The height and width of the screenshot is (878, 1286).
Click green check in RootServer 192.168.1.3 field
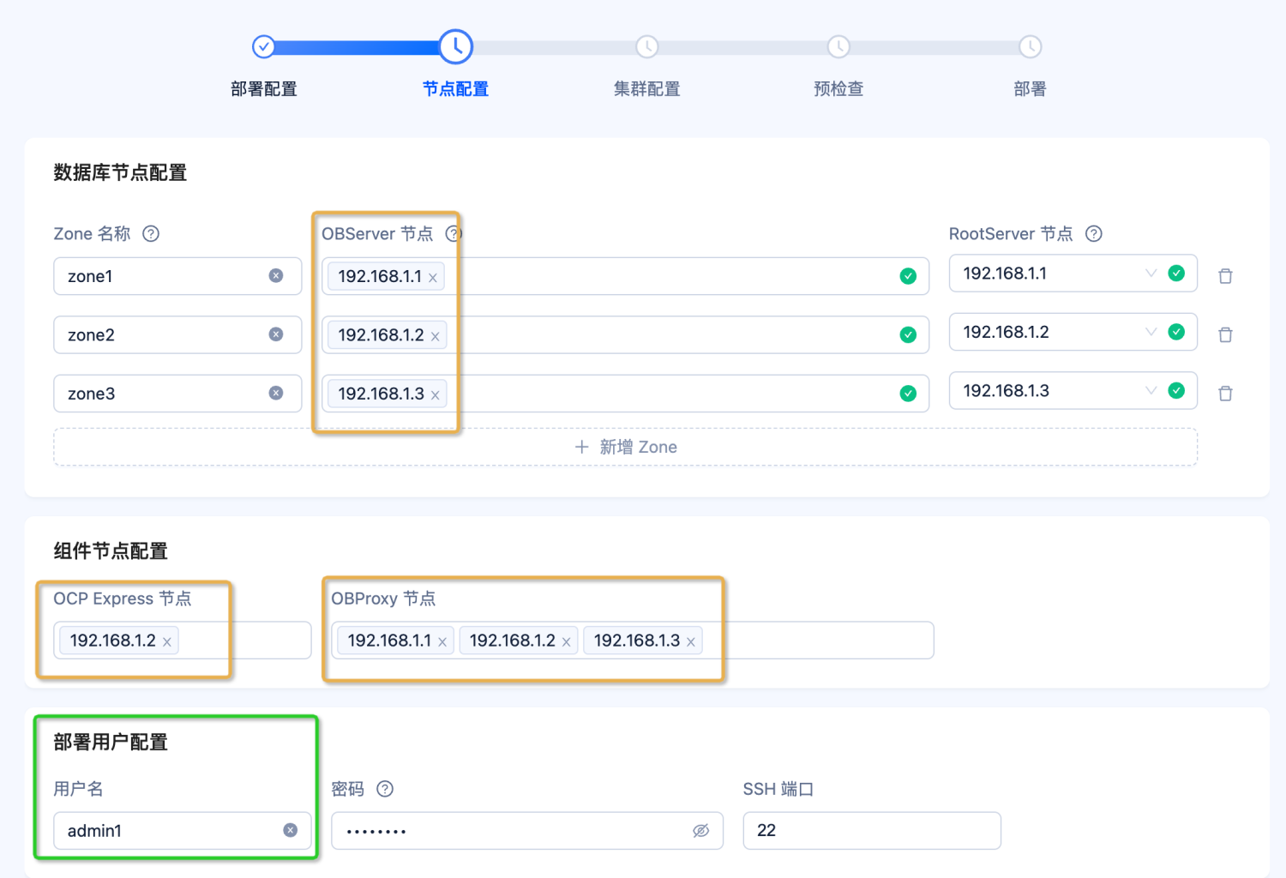click(x=1176, y=390)
